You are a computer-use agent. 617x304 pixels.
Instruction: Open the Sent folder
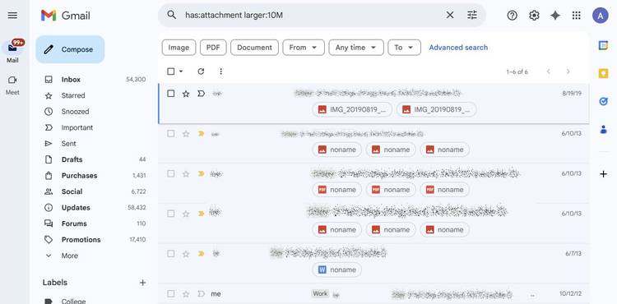[x=95, y=144]
